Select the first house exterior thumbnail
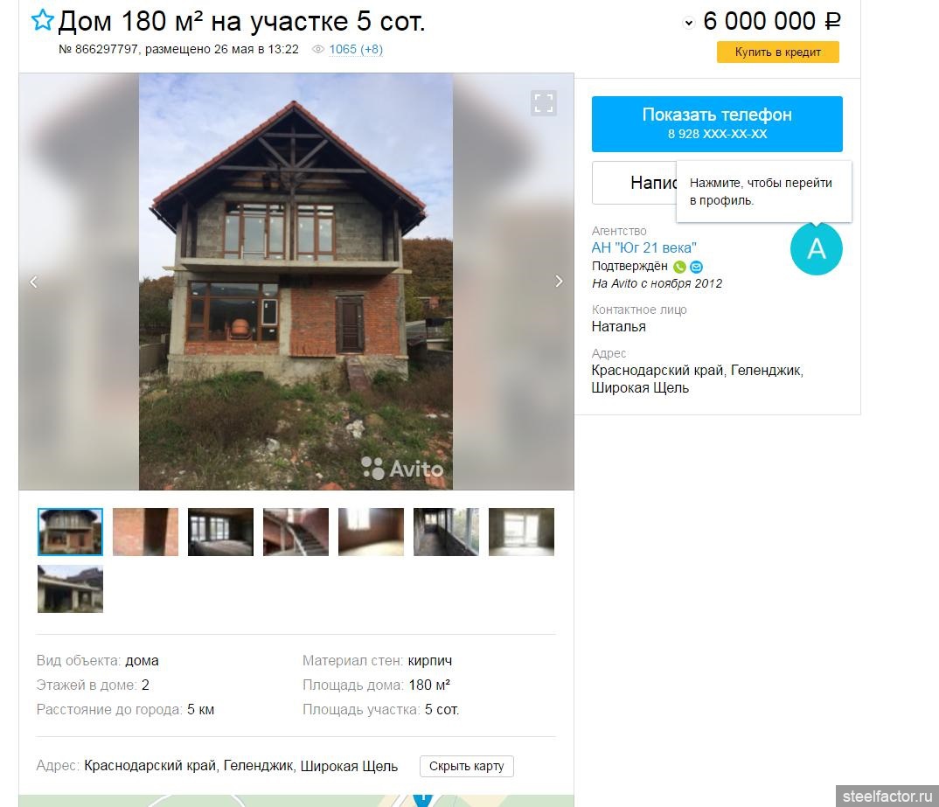 point(70,532)
